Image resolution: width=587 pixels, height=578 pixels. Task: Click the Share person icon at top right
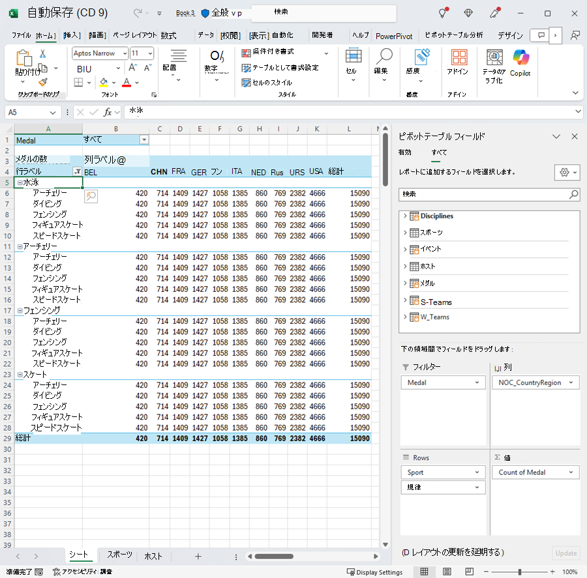coord(575,36)
